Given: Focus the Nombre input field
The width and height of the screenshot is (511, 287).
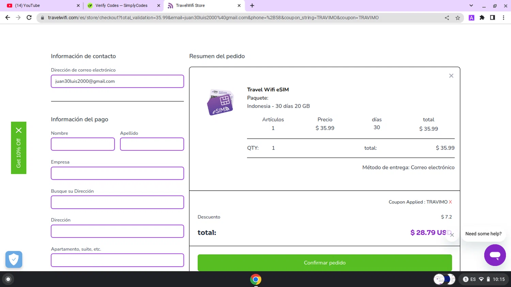Looking at the screenshot, I should point(83,144).
